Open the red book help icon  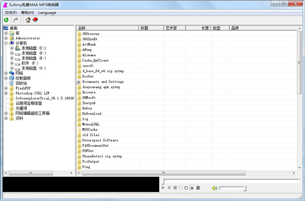tap(35, 20)
